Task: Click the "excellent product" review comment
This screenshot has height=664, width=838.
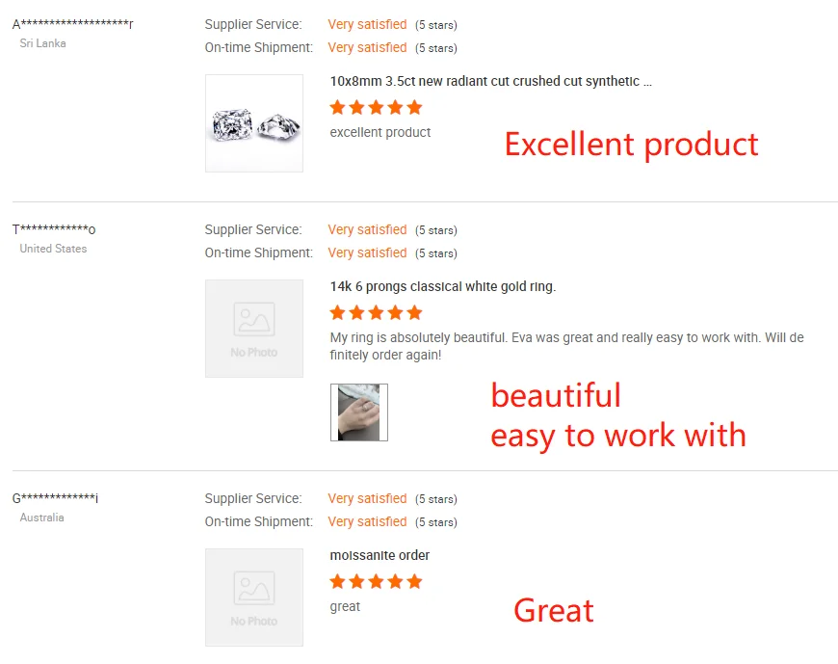Action: (x=380, y=132)
